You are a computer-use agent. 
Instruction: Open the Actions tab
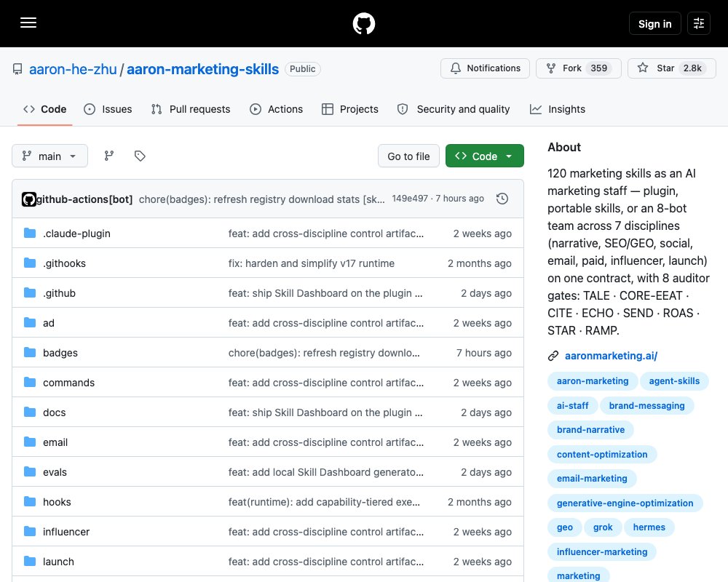(276, 109)
